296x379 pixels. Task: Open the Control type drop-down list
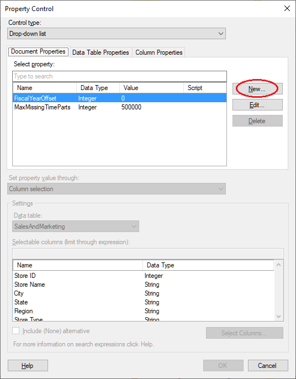point(117,34)
